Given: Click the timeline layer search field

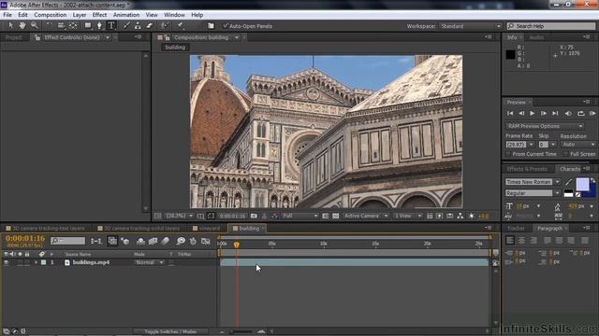Looking at the screenshot, I should 68,241.
